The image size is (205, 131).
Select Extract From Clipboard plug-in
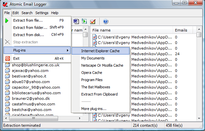click(101, 94)
